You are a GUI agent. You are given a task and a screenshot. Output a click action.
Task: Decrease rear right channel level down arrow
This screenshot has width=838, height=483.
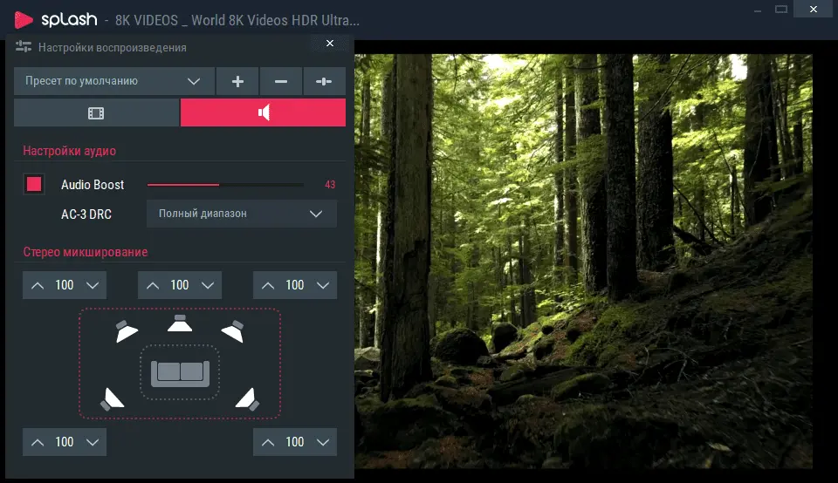click(x=323, y=442)
